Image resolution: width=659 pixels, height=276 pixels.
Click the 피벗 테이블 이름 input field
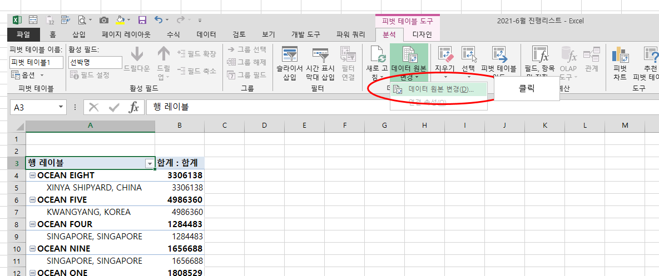pos(36,63)
